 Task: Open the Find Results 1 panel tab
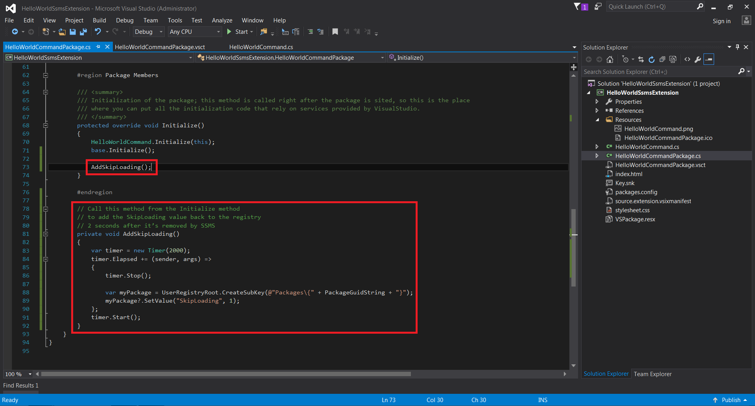21,386
